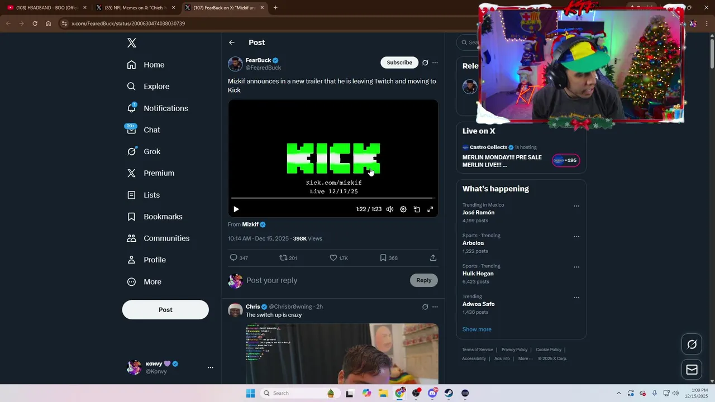Click the Reply button
Image resolution: width=715 pixels, height=402 pixels.
(x=424, y=280)
